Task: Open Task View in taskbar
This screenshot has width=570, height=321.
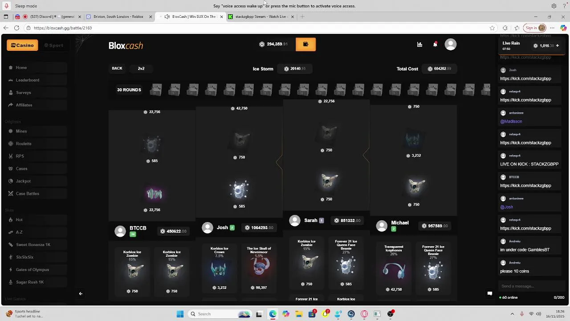Action: [259, 314]
